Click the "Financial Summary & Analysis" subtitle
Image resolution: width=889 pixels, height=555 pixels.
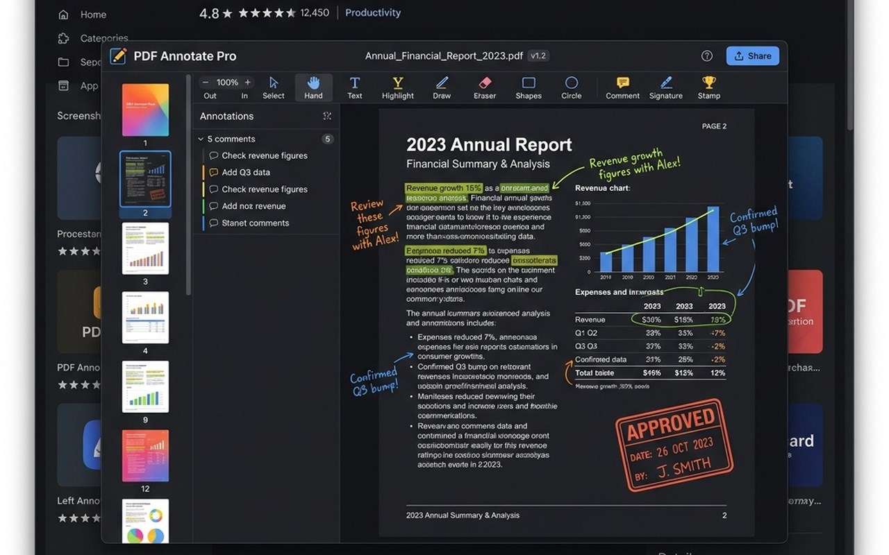(478, 164)
